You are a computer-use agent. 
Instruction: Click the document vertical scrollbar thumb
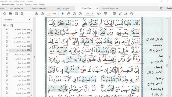click(x=167, y=65)
